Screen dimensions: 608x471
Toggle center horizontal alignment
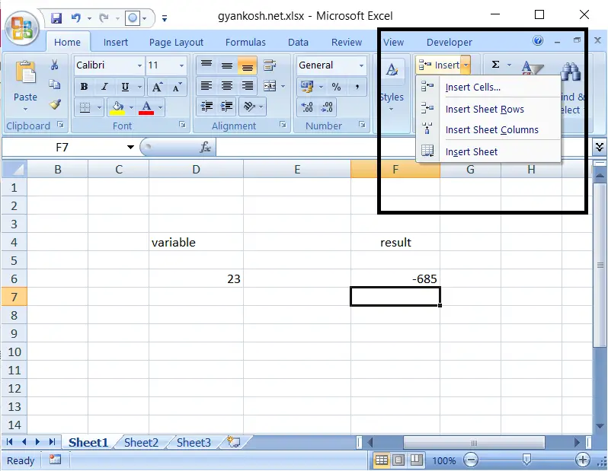[227, 86]
